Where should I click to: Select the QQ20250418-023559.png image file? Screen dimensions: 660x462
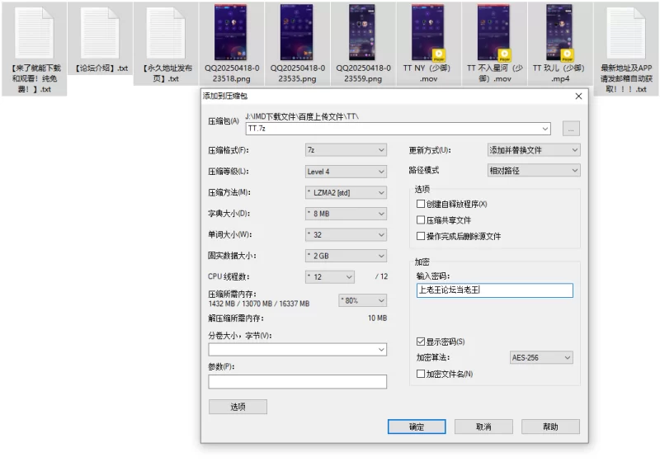364,33
